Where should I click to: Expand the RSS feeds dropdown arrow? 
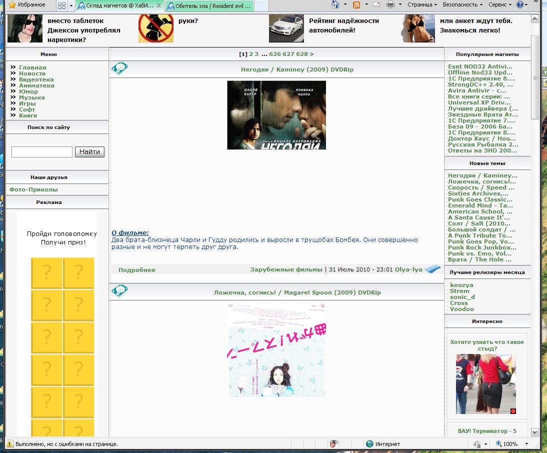pyautogui.click(x=366, y=4)
